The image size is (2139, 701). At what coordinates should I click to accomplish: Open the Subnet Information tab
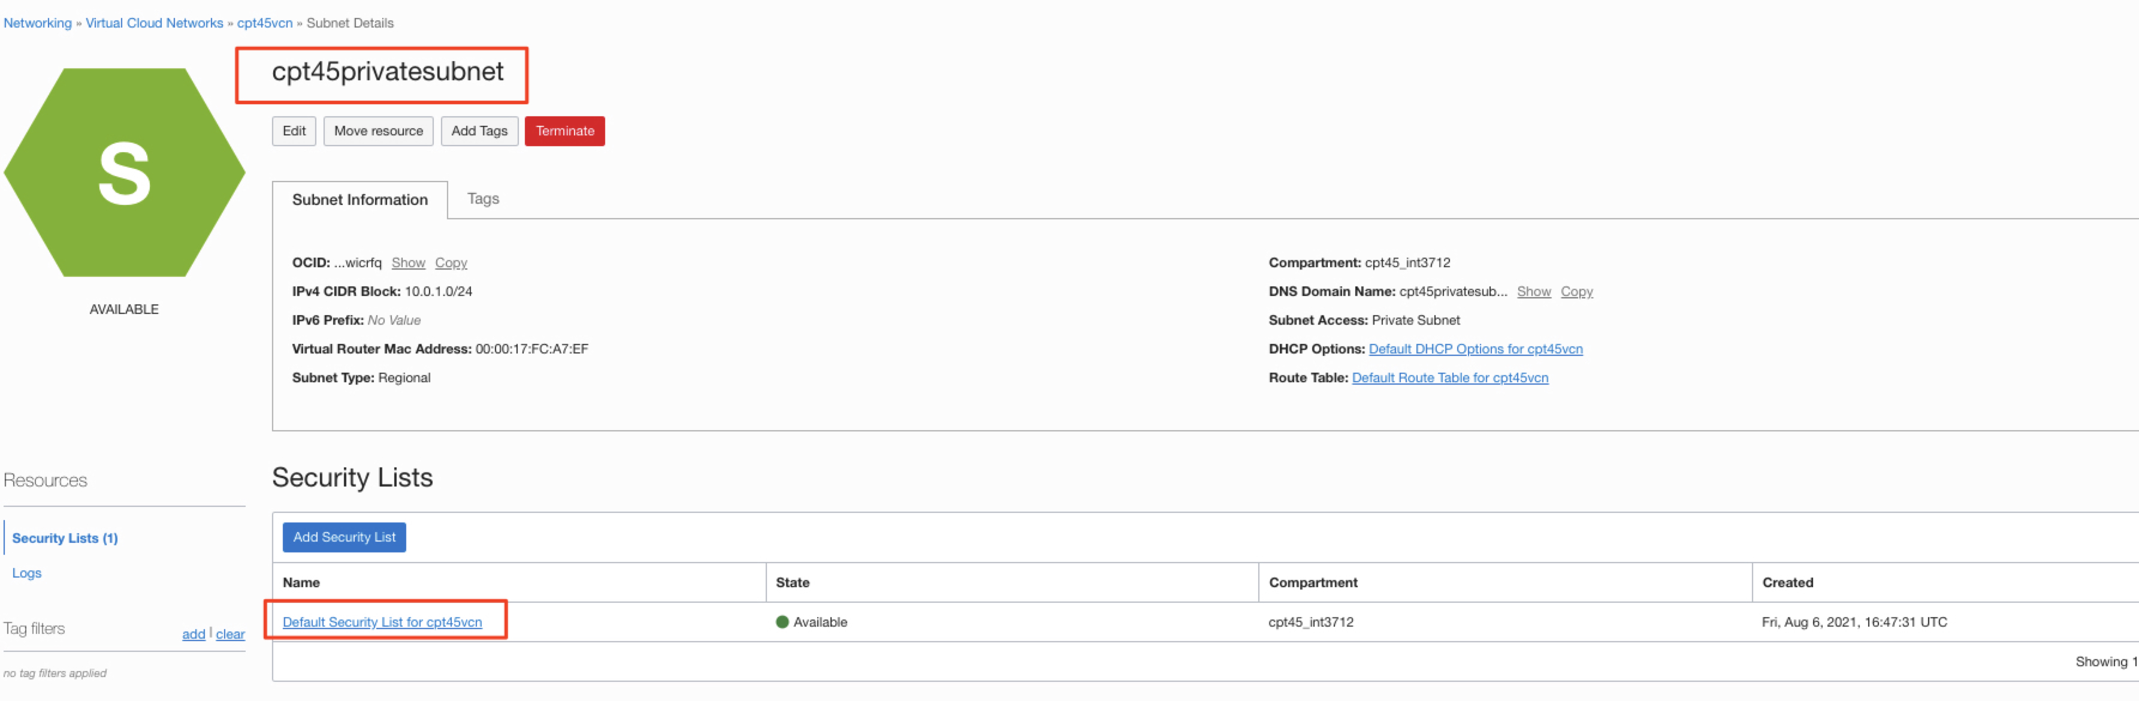(359, 200)
